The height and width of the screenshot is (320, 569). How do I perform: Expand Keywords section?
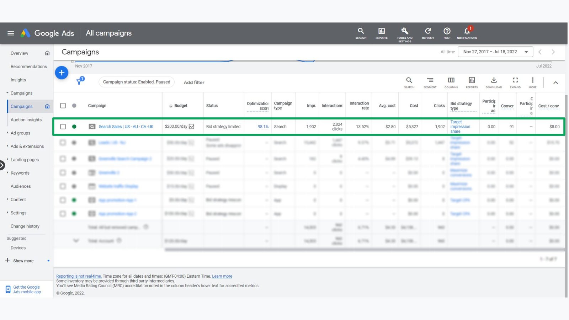7,172
